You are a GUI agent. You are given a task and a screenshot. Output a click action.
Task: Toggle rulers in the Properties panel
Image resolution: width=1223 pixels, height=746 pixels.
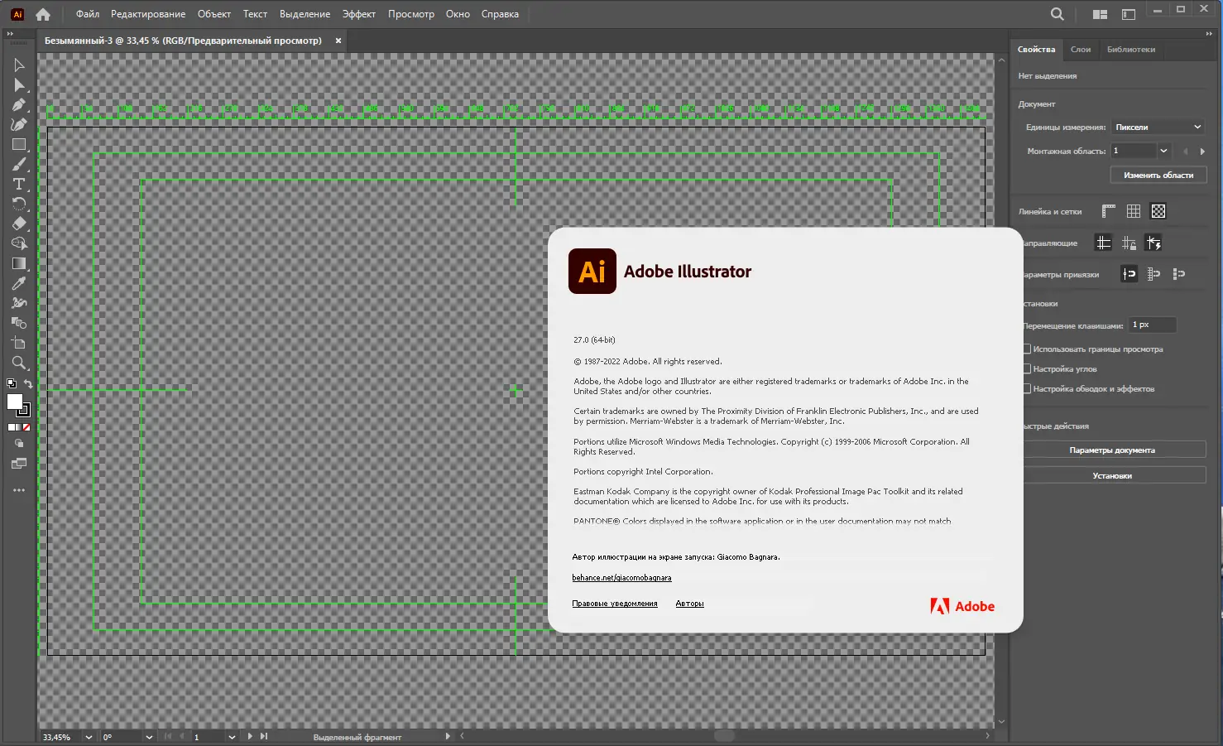coord(1109,211)
